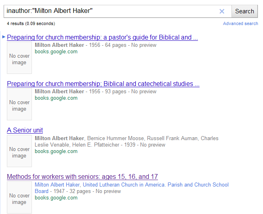Screen dimensions: 263x214
Task: Click the Search button
Action: (x=244, y=11)
